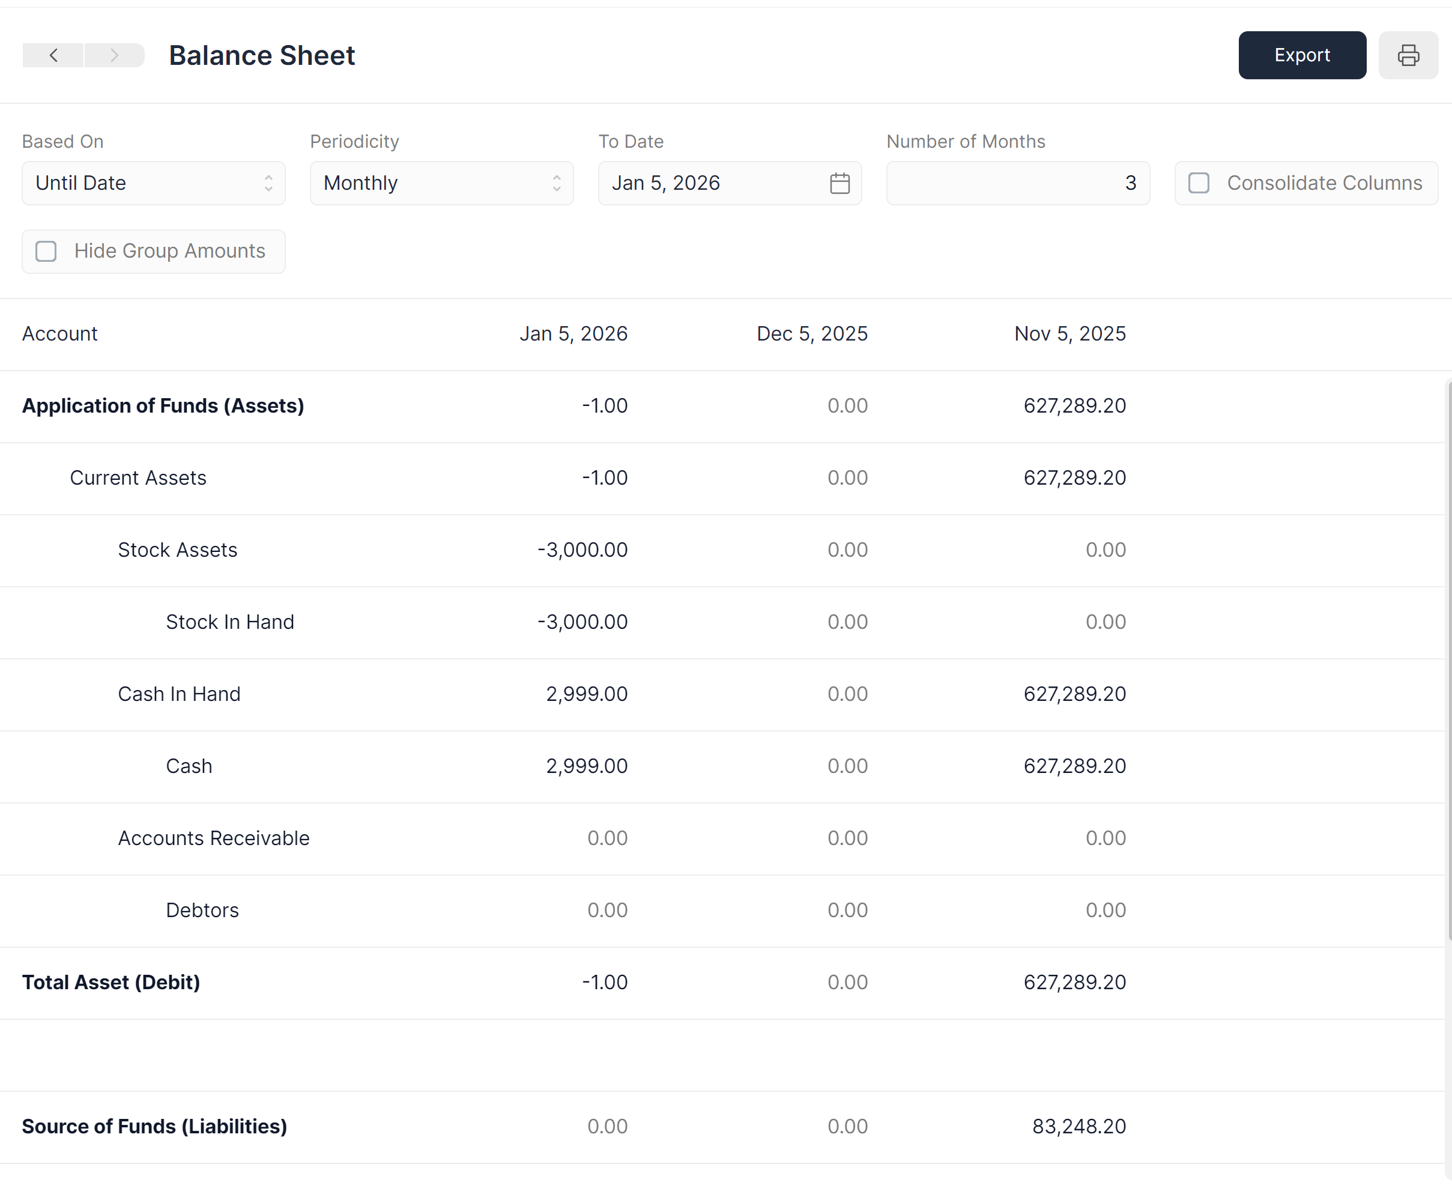
Task: Click the Number of Months input field
Action: pos(1017,183)
